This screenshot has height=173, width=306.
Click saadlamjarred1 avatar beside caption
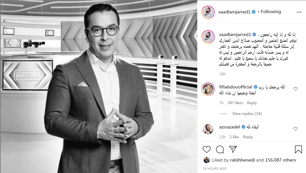[x=208, y=36]
